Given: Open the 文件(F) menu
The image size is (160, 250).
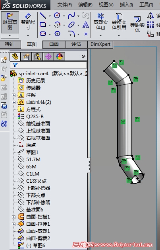Looking at the screenshot, I should (64, 5).
